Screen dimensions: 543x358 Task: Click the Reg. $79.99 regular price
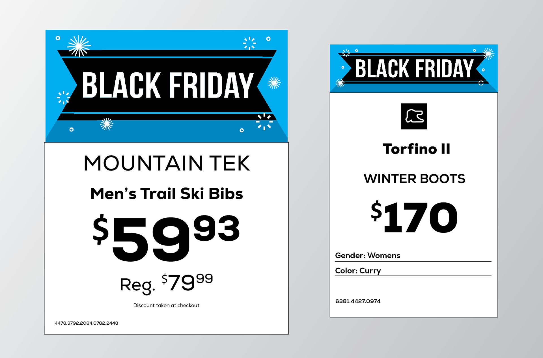(x=166, y=284)
